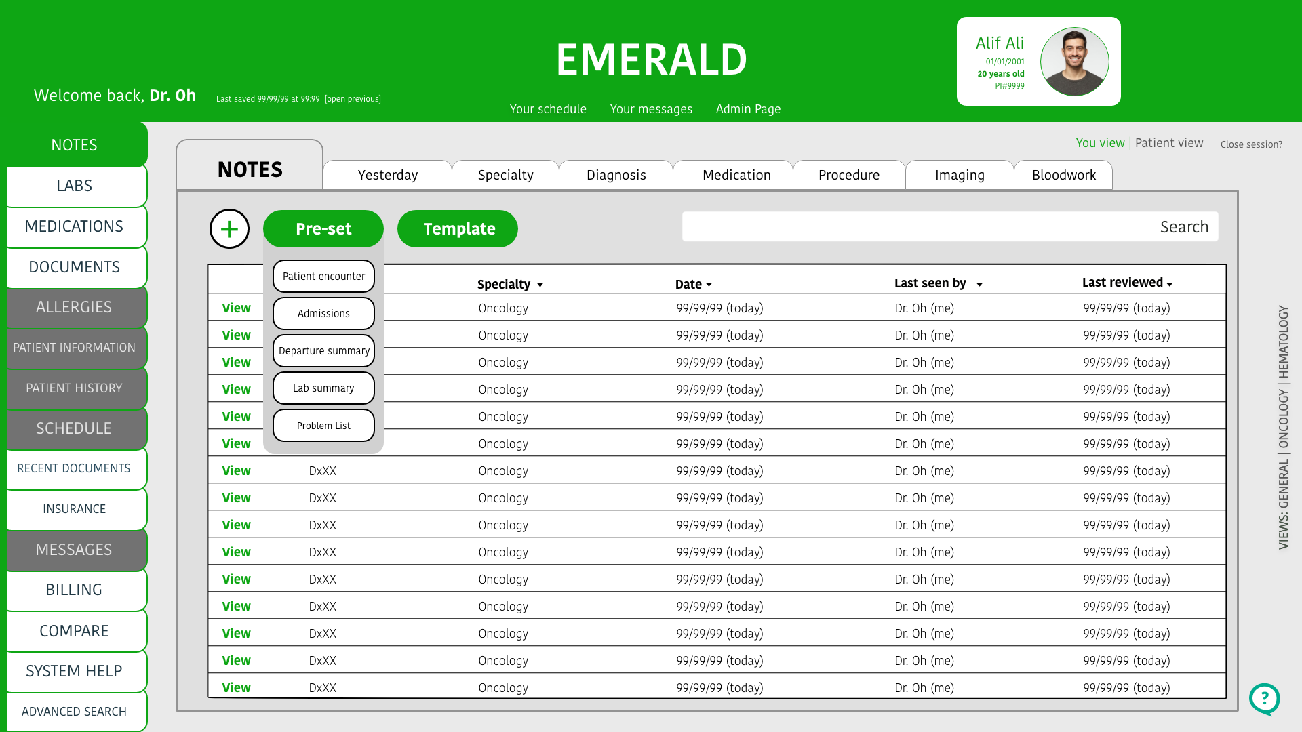Viewport: 1302px width, 732px height.
Task: Click the Close session? link
Action: coord(1251,144)
